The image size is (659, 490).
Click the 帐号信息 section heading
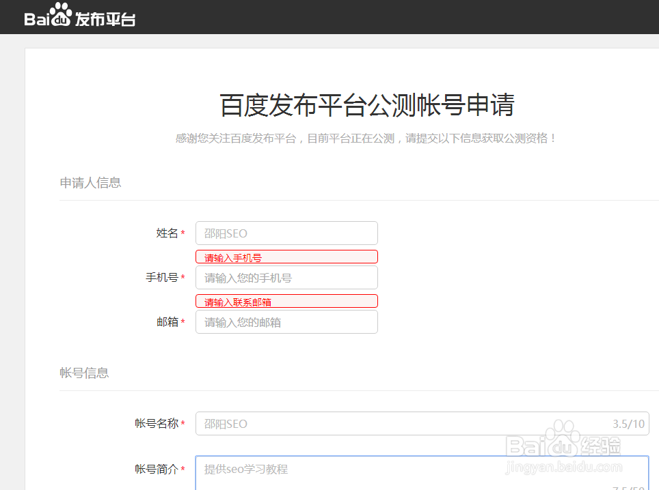point(84,373)
